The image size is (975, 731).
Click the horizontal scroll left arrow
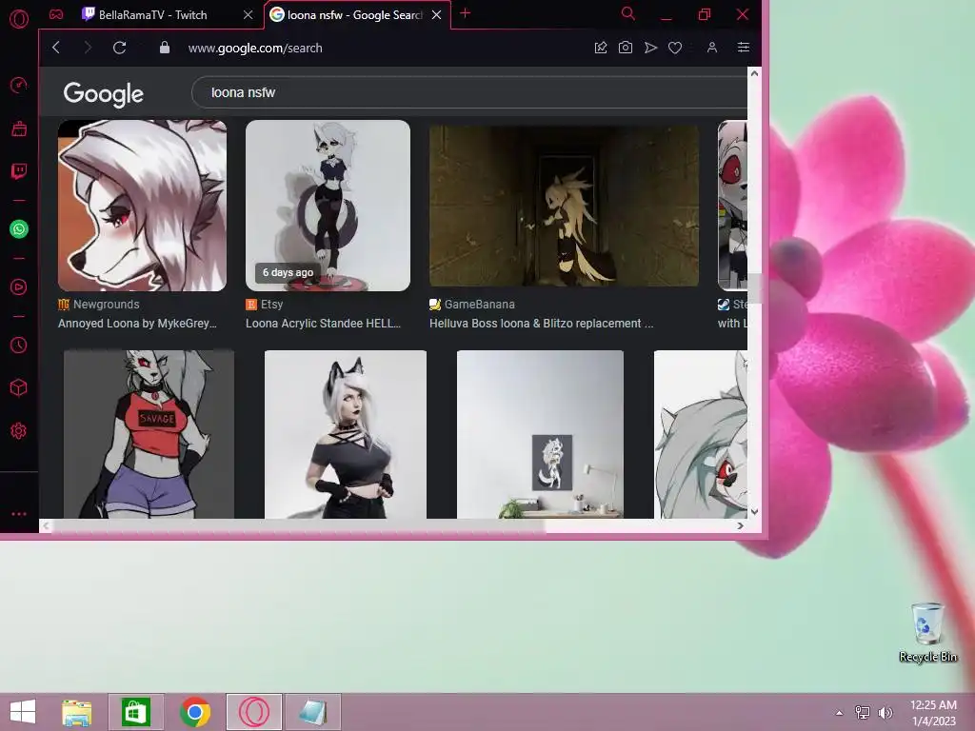click(46, 525)
